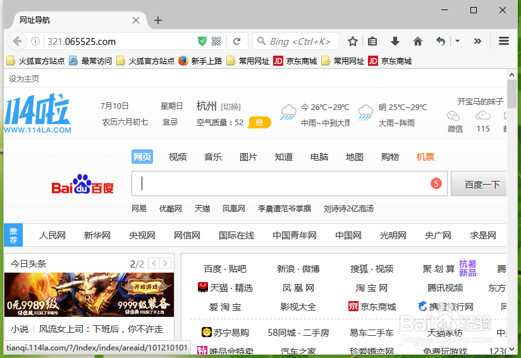Click today's rain weather icon

288,113
